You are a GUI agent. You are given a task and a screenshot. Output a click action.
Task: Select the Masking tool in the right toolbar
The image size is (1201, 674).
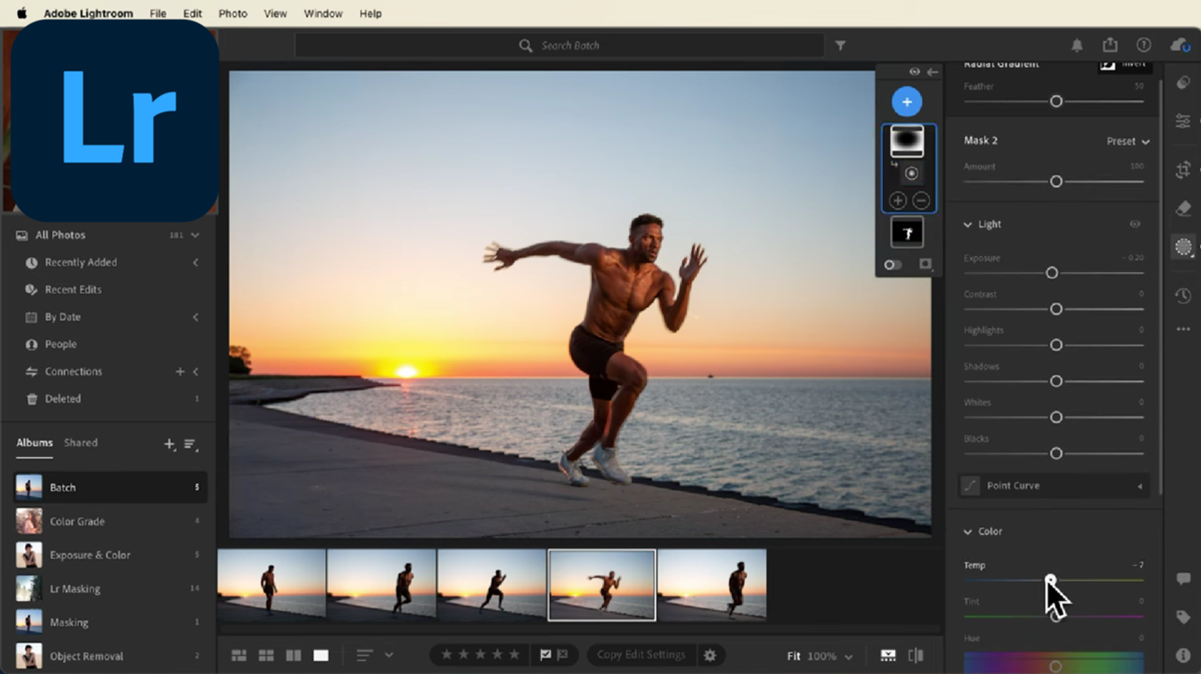pos(1183,247)
